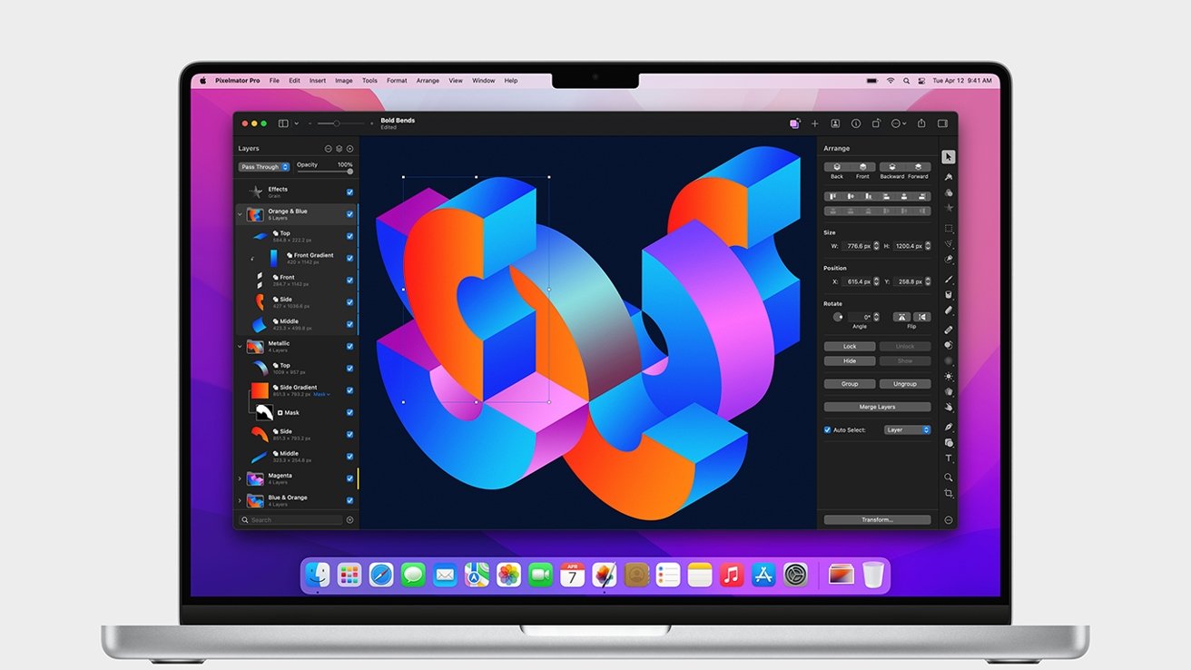Click the Flip Horizontal icon

point(901,317)
